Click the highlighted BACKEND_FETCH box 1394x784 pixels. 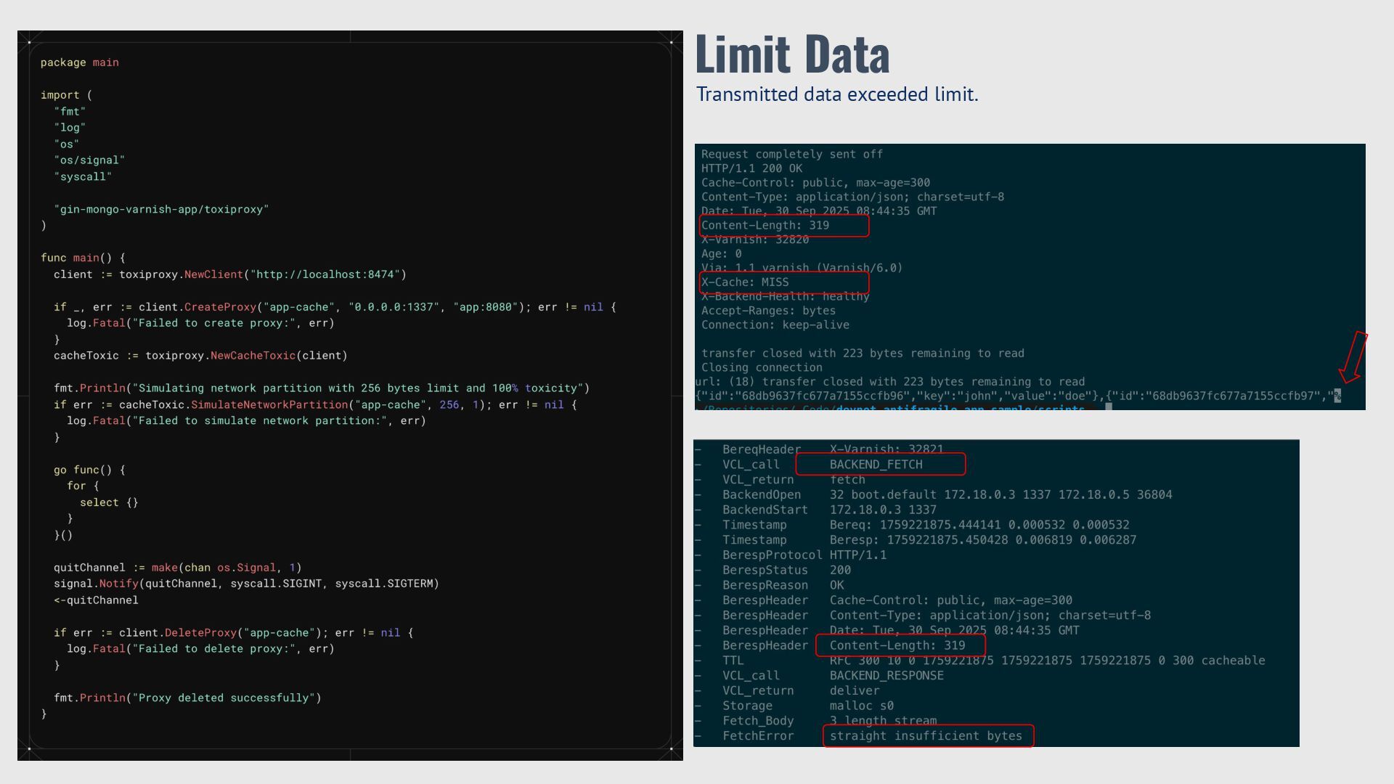click(880, 465)
